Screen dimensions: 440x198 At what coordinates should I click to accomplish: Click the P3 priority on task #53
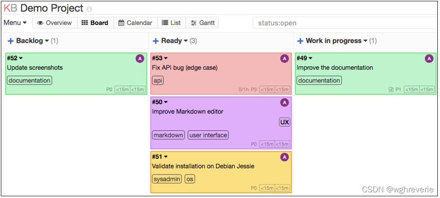pos(254,90)
